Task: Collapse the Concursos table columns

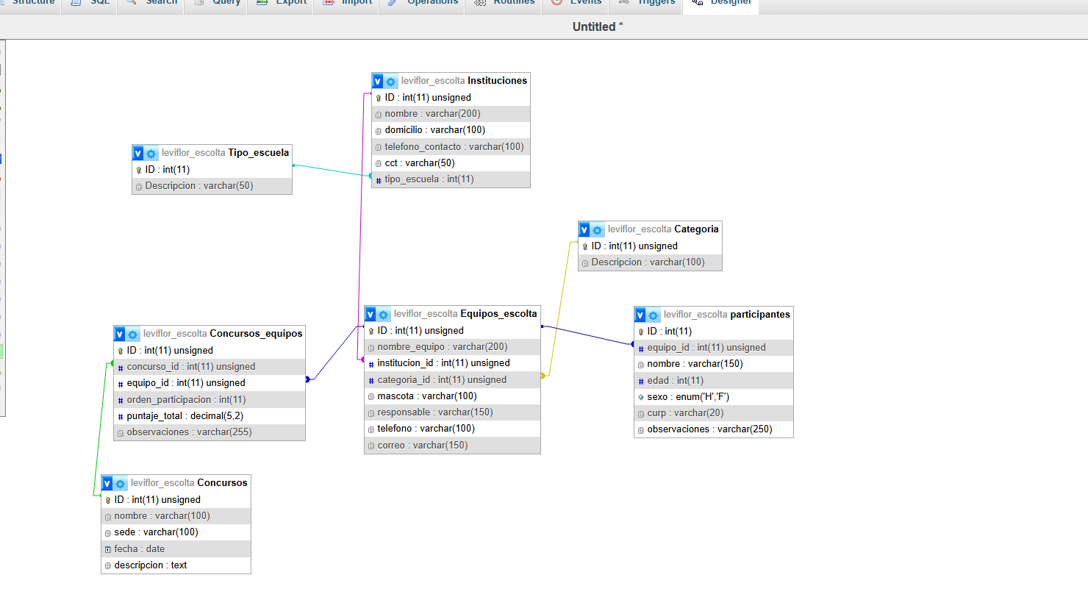Action: pyautogui.click(x=107, y=484)
